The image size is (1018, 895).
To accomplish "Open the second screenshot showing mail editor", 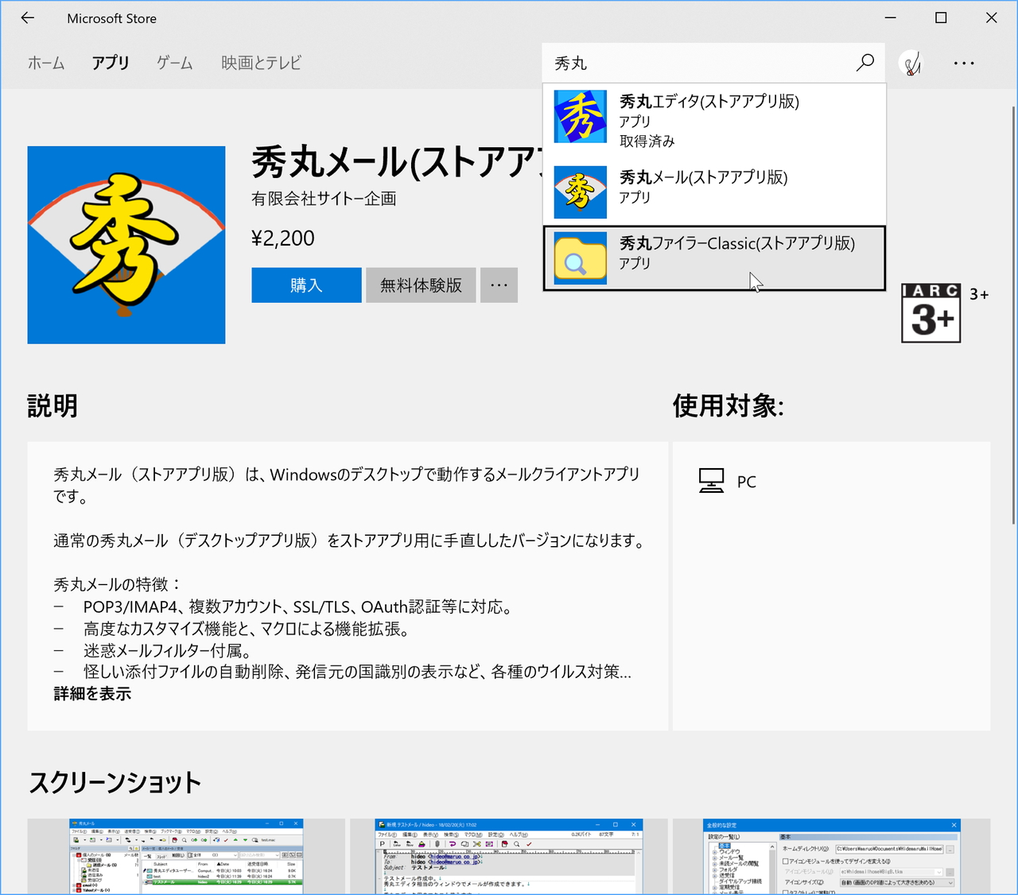I will point(508,856).
